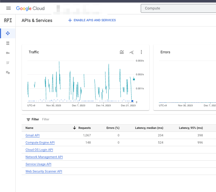Image resolution: width=216 pixels, height=192 pixels.
Task: Open Enabled APIs dashboard sidebar icon
Action: click(8, 33)
